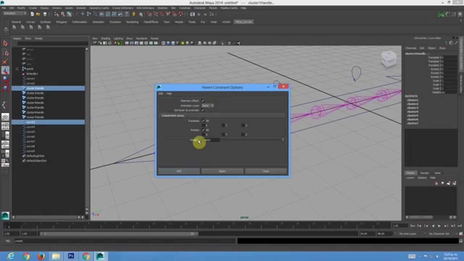Viewport: 464px width, 261px height.
Task: Open the Animation menu set dropdown
Action: tap(15, 13)
